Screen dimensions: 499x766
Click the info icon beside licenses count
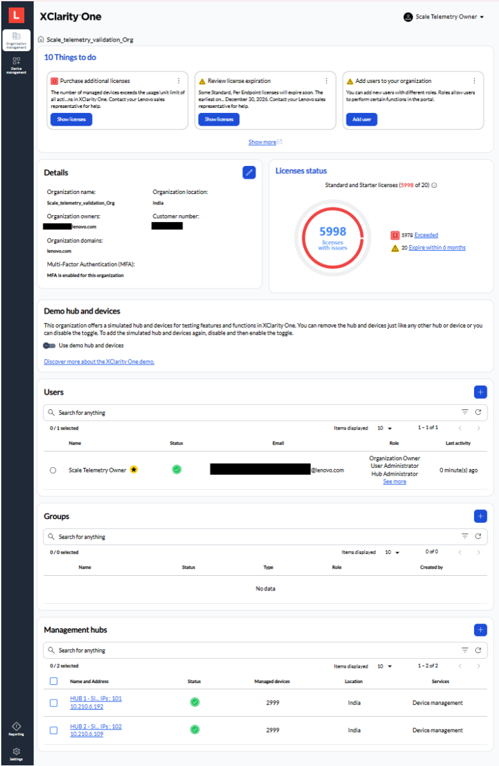click(x=435, y=186)
